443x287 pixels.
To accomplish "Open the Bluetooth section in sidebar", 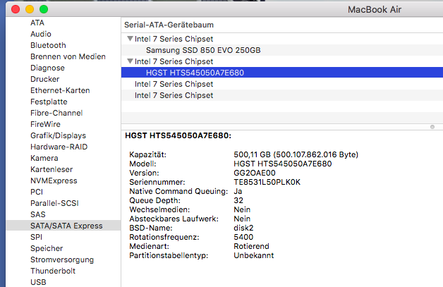I will point(48,45).
